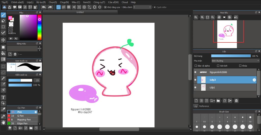261x135 pixels.
Task: Toggle Cạnh mềm soft edge checkbox
Action: [x=154, y=7]
